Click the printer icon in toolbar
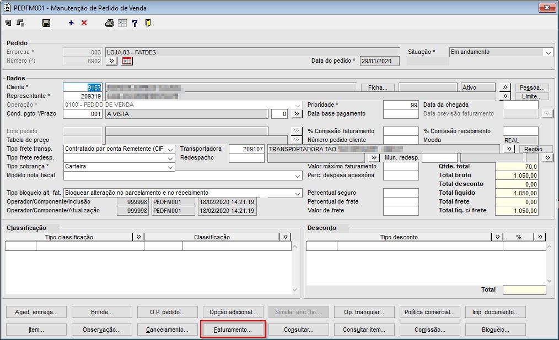The width and height of the screenshot is (559, 340). [x=110, y=23]
